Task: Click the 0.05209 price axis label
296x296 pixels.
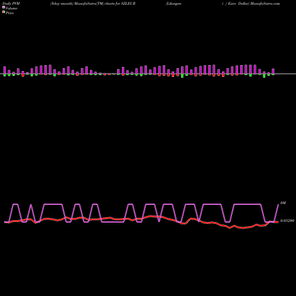Action: [x=287, y=221]
